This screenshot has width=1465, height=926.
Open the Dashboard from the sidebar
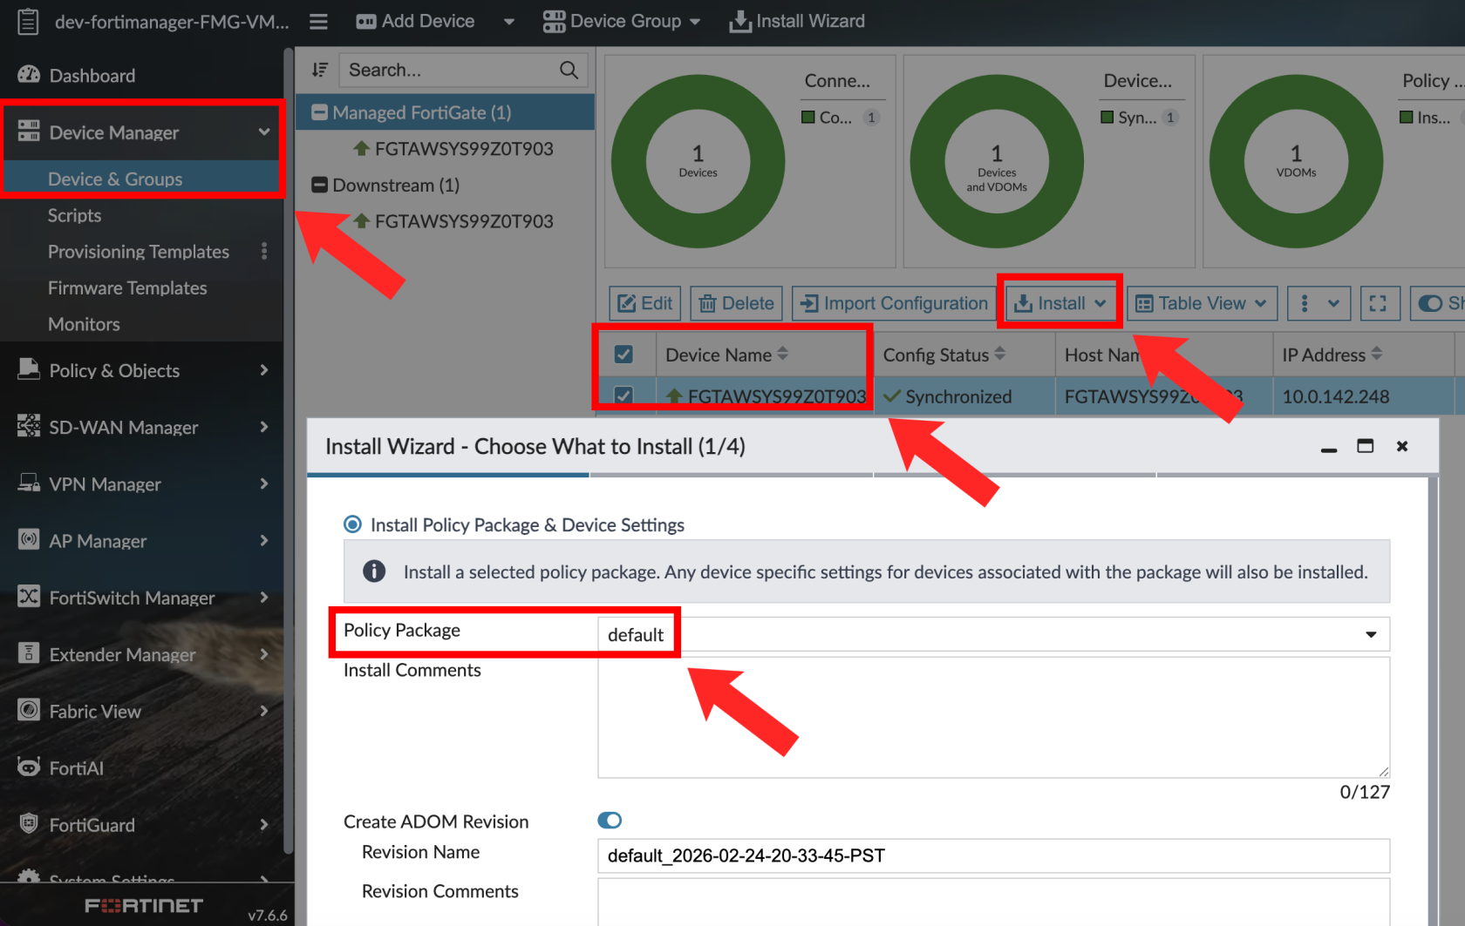[x=92, y=76]
